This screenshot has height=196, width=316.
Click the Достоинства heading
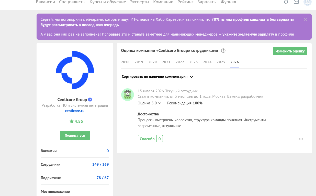point(148,114)
